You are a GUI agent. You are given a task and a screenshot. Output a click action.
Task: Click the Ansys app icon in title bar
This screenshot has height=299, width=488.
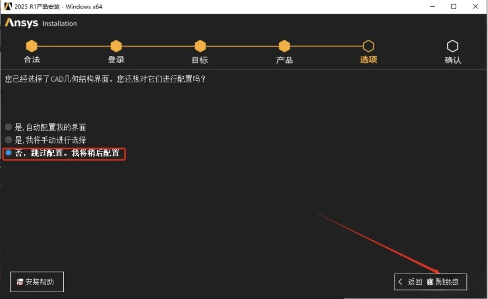pyautogui.click(x=8, y=6)
